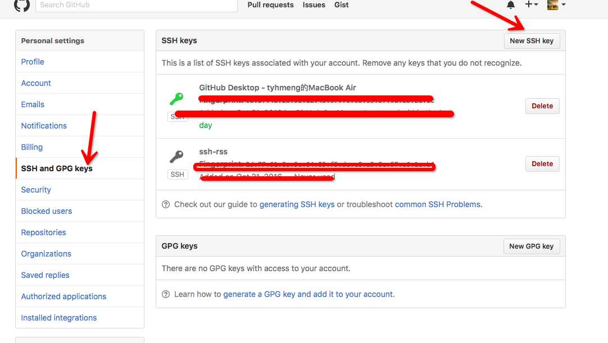Click the GitHub Desktop MacBook Air key title
The image size is (608, 343).
278,88
